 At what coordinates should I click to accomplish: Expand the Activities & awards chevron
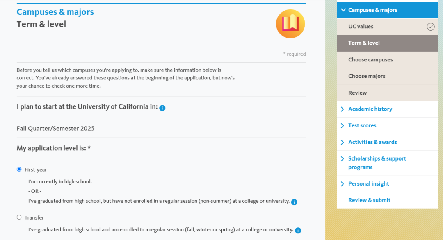pyautogui.click(x=343, y=142)
